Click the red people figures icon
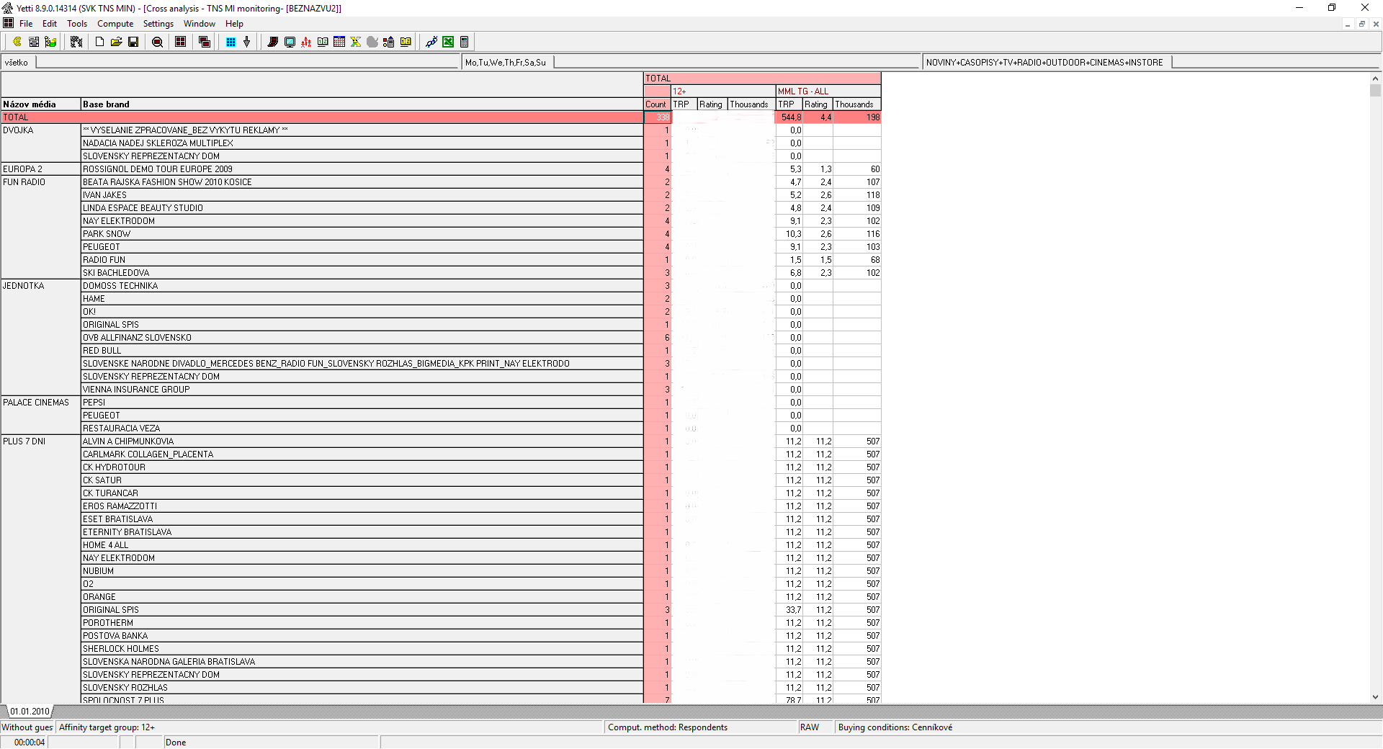Image resolution: width=1383 pixels, height=749 pixels. point(306,42)
